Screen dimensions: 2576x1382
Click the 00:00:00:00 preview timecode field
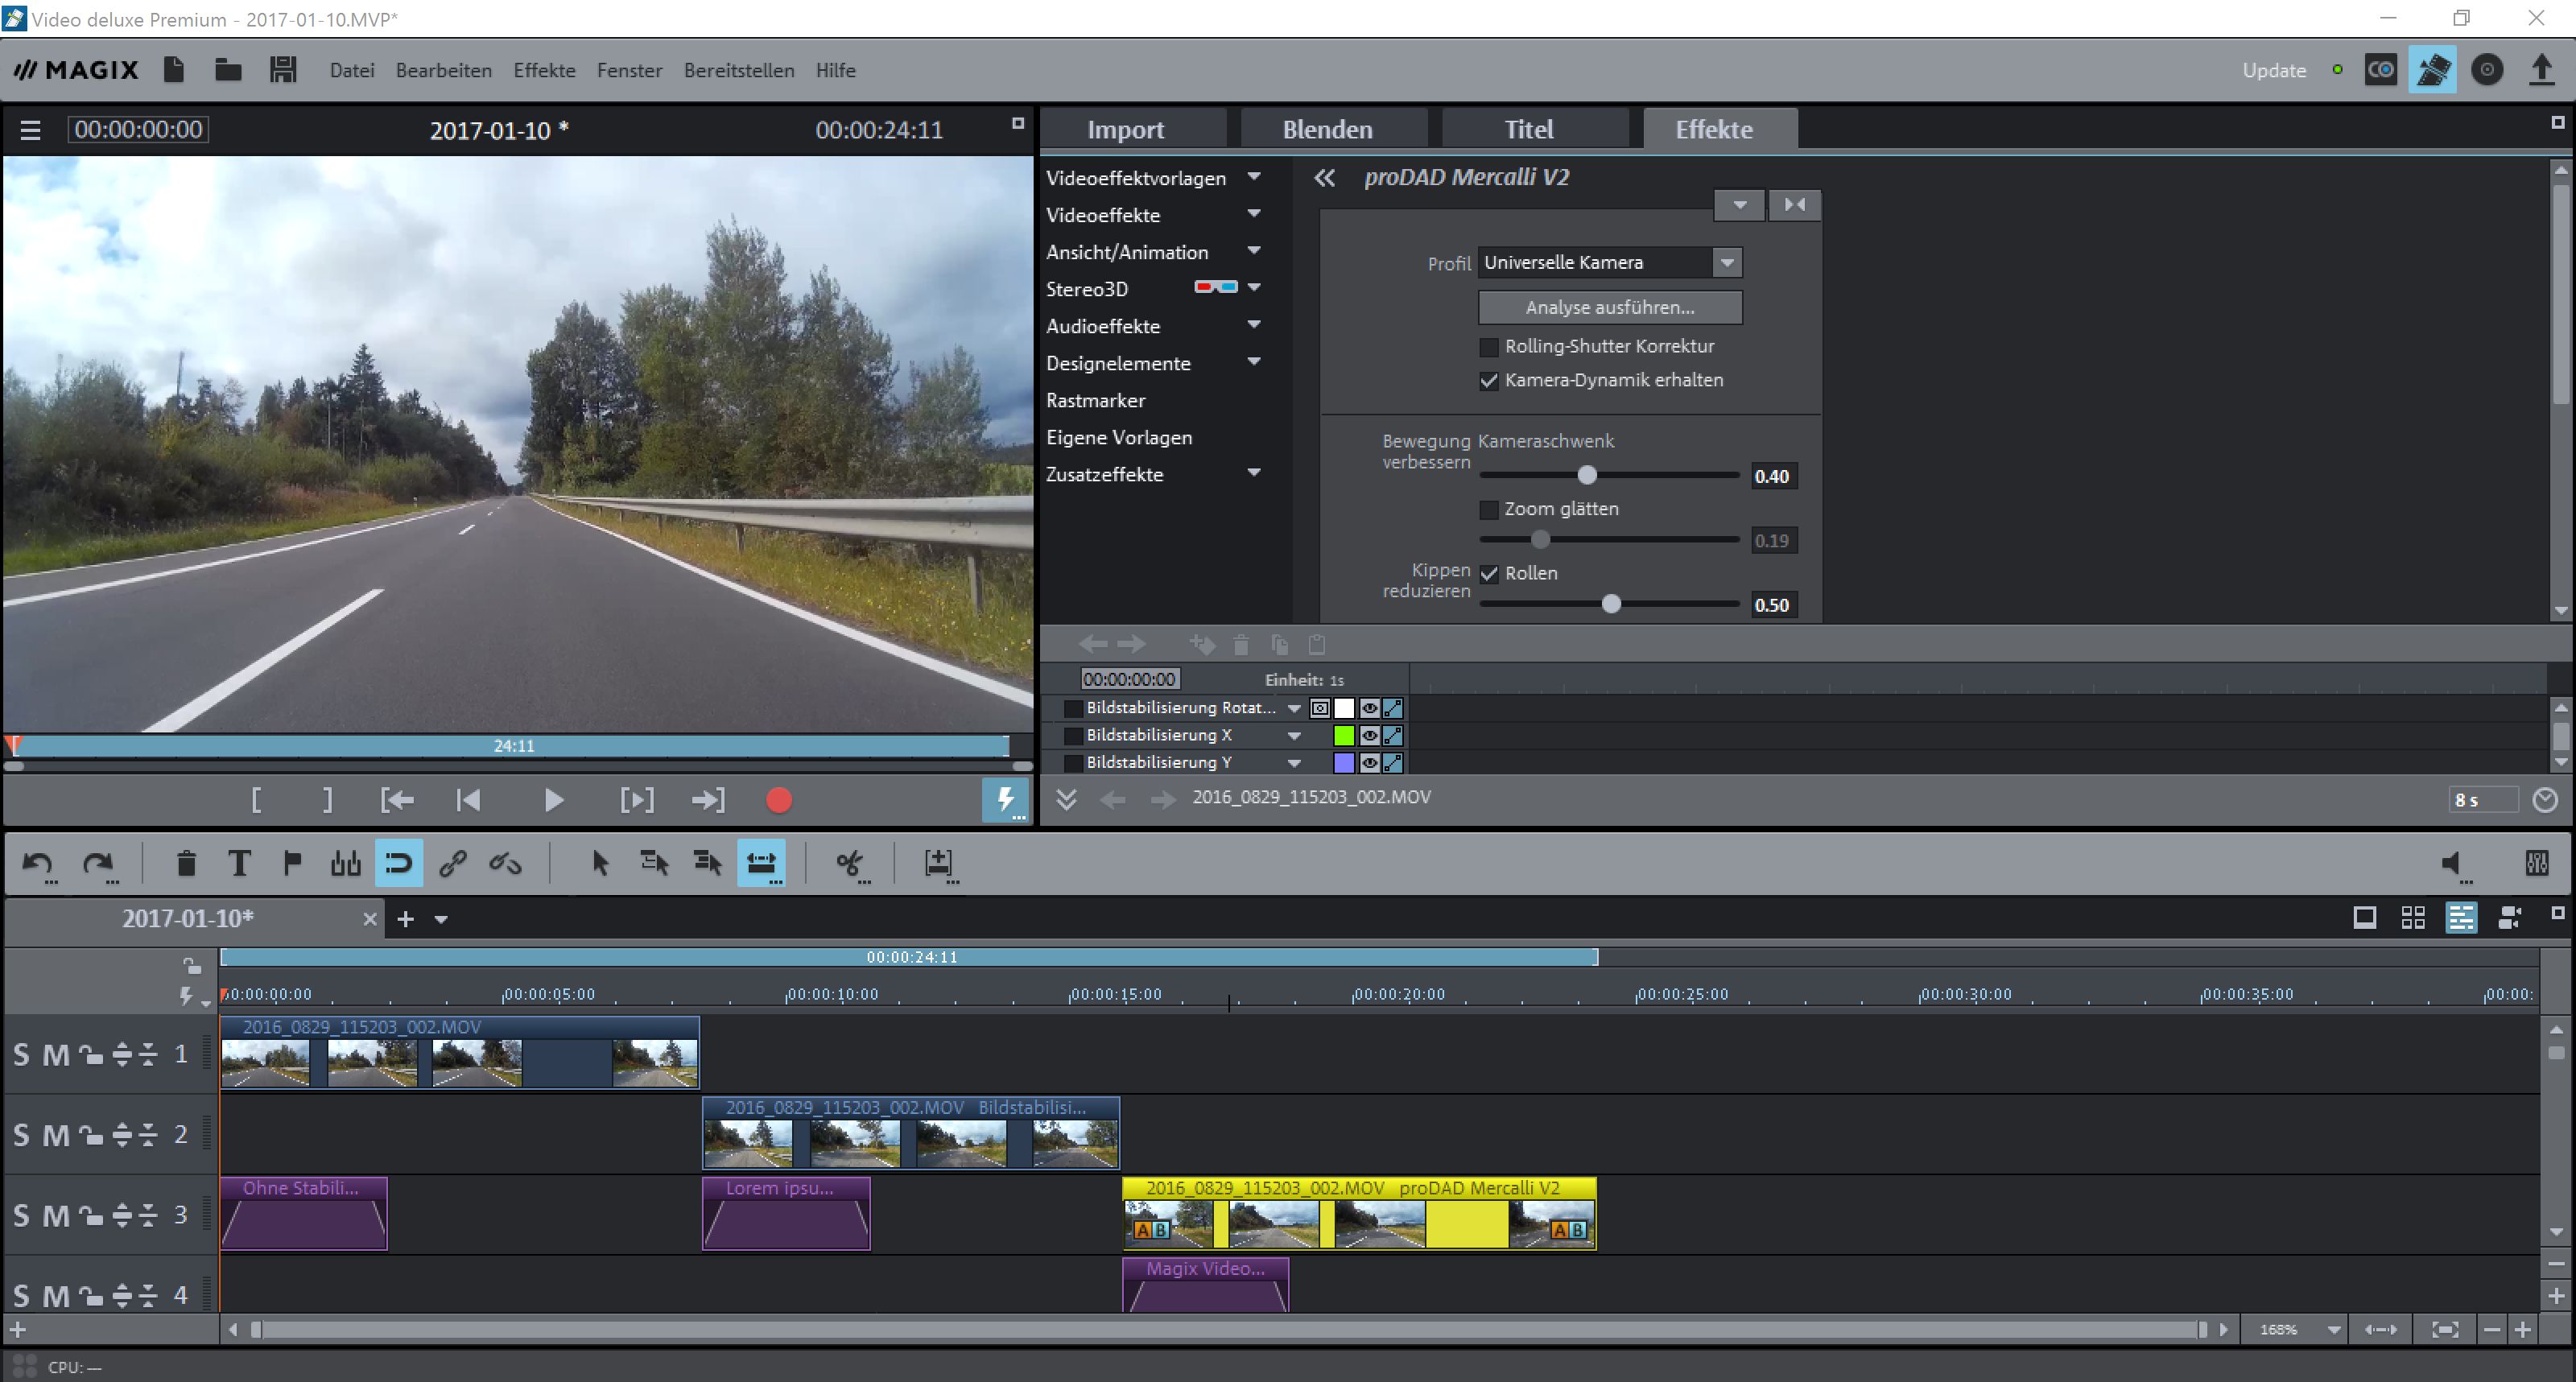click(138, 129)
